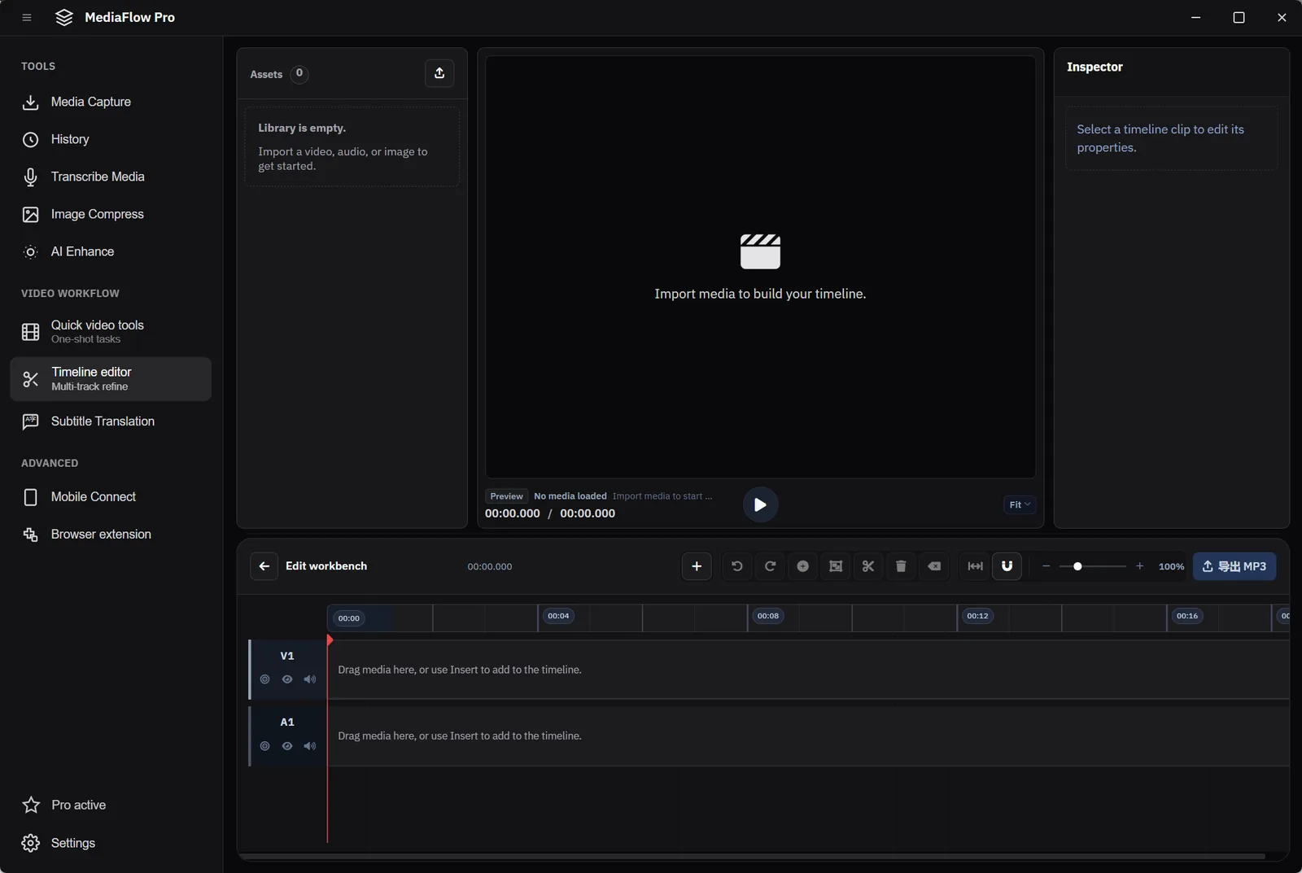1302x873 pixels.
Task: Open Subtitle Translation
Action: [x=111, y=421]
